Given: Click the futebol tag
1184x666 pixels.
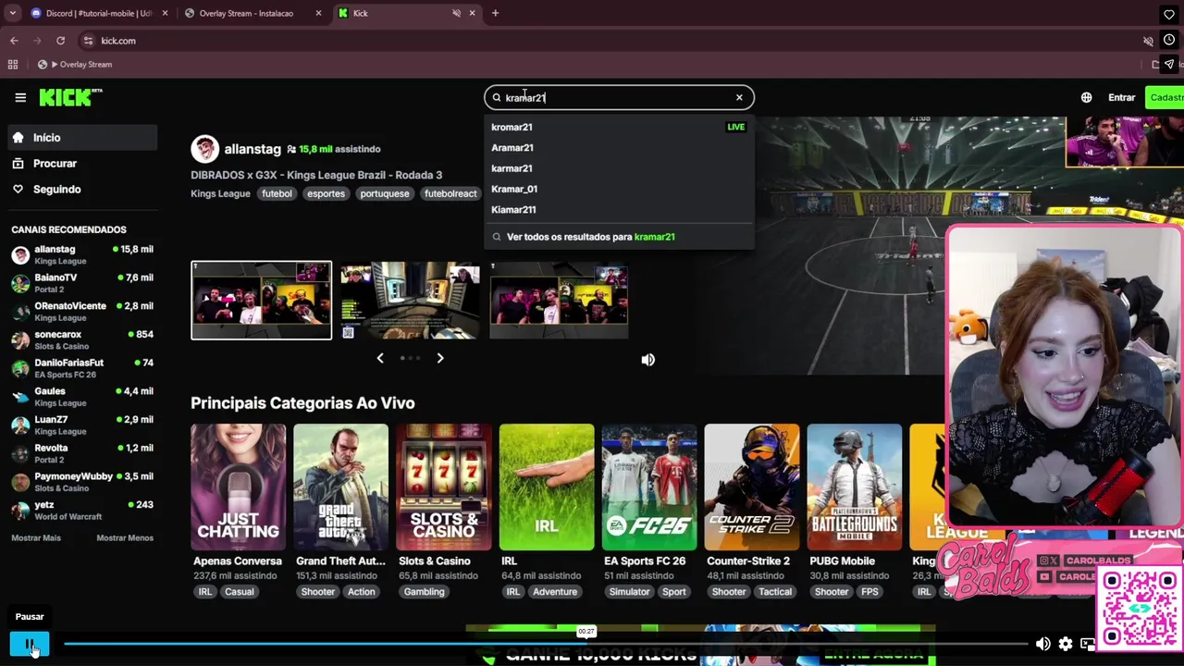Looking at the screenshot, I should coord(277,193).
